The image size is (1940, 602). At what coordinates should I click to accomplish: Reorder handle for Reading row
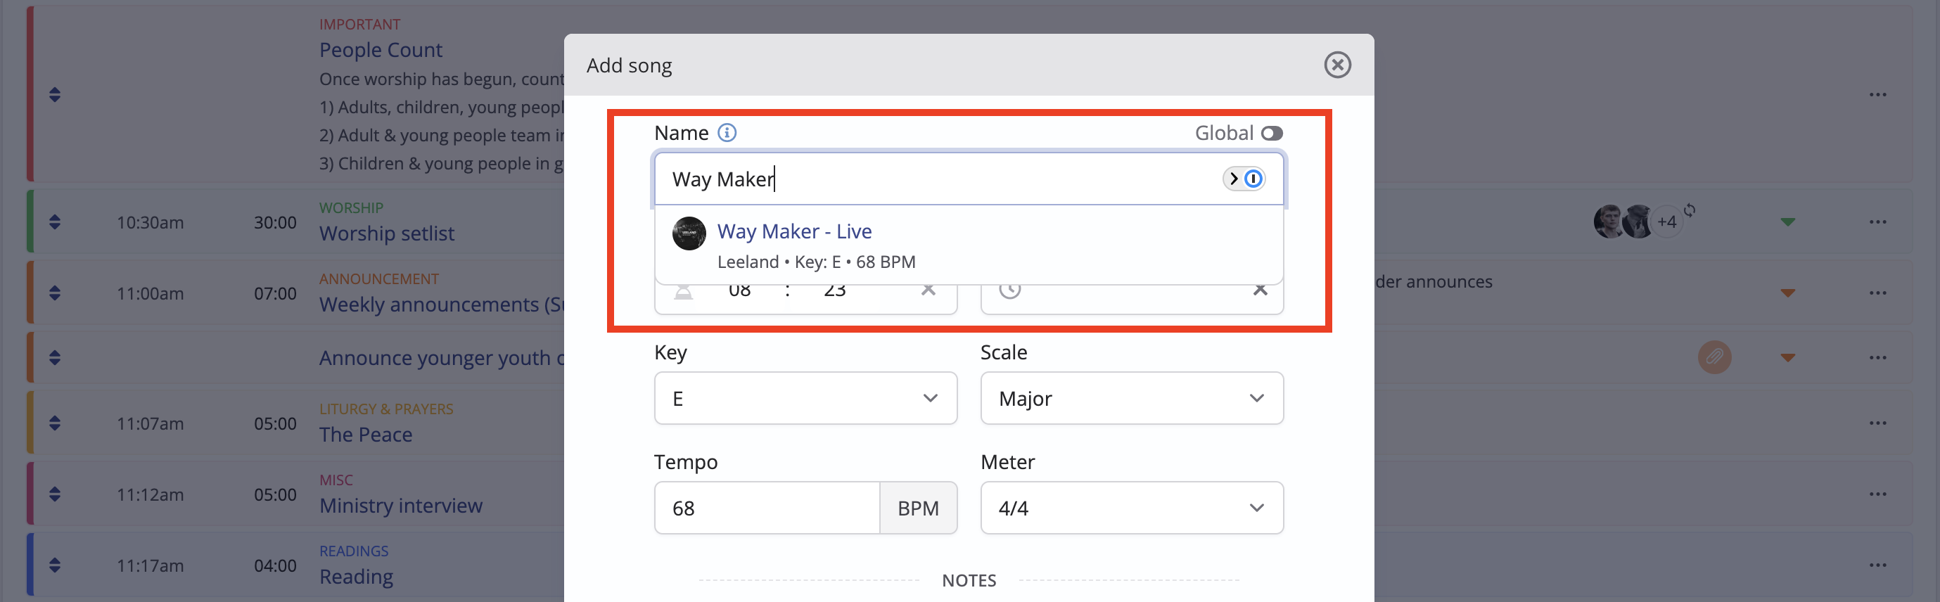(x=54, y=565)
